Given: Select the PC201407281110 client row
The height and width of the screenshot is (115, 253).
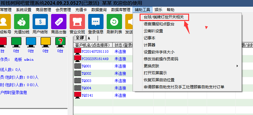Looking at the screenshot, I should click(x=95, y=51).
